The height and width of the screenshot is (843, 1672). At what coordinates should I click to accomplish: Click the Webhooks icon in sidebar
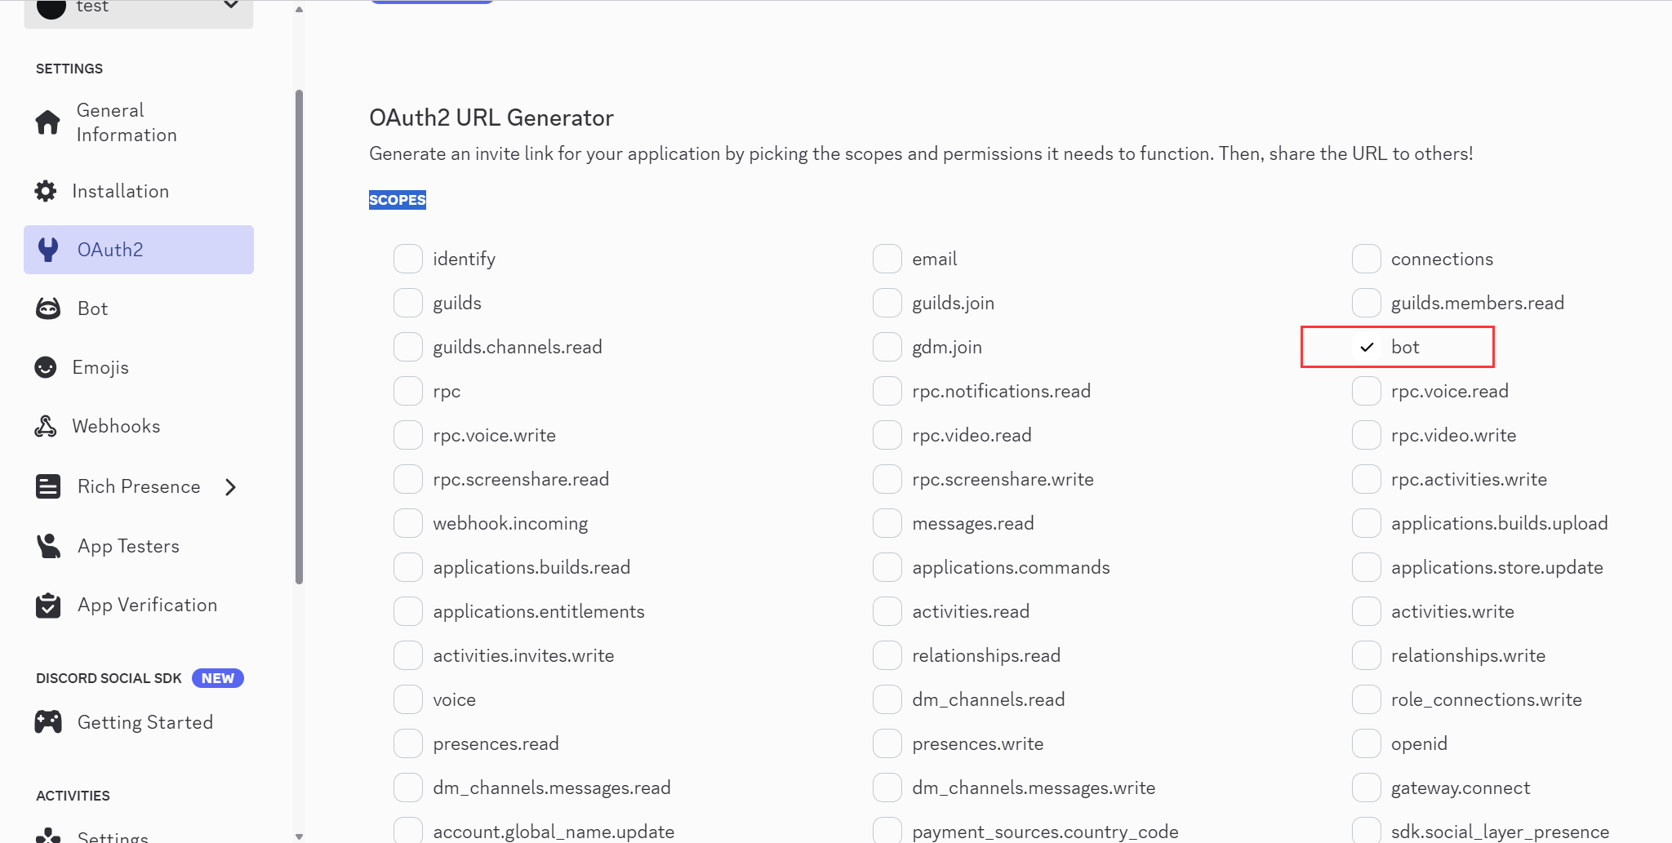coord(46,426)
